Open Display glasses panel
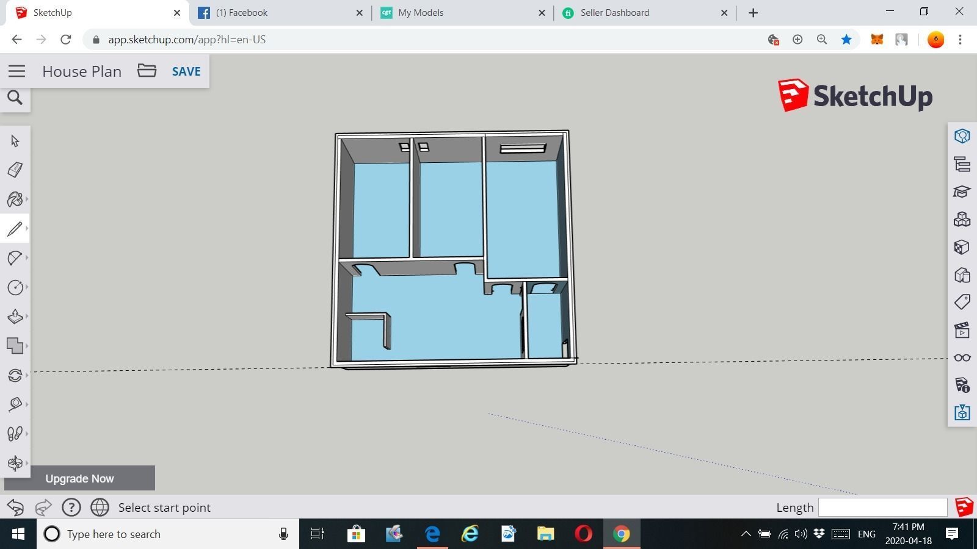Screen dimensions: 977x549 [x=962, y=358]
